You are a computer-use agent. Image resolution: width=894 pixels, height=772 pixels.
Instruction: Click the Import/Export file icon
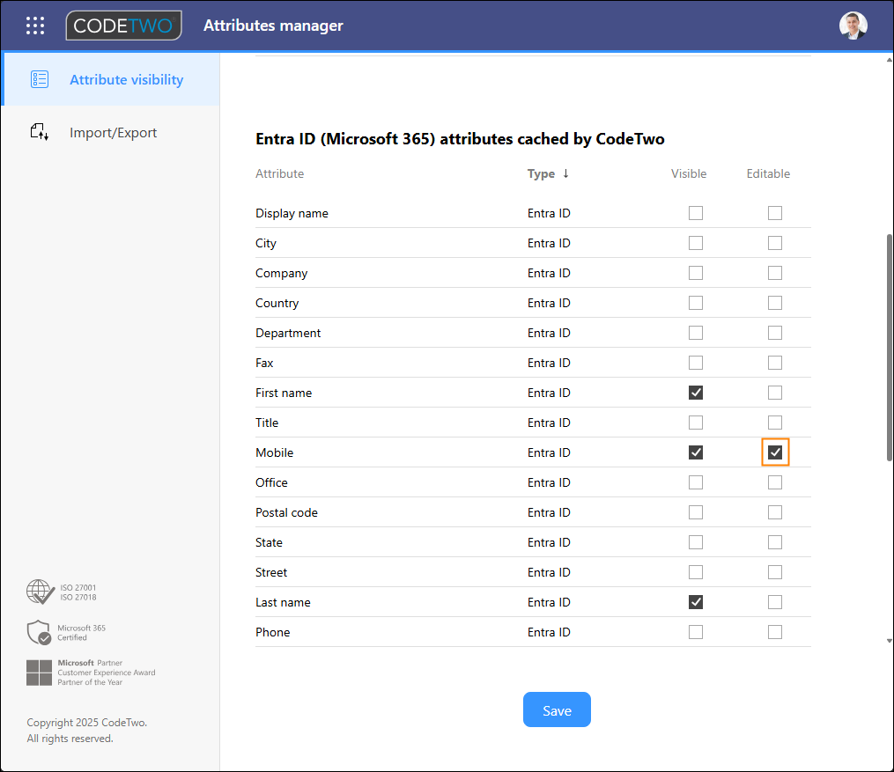point(40,133)
